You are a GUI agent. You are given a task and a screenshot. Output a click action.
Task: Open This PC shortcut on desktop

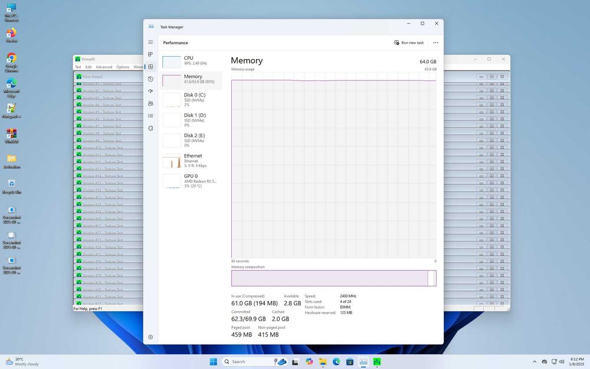(x=11, y=12)
